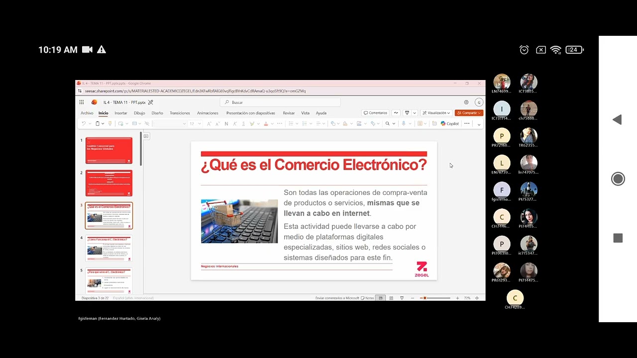Toggle the Notas pane in status bar
Screen dimensions: 637x358
[x=367, y=298]
